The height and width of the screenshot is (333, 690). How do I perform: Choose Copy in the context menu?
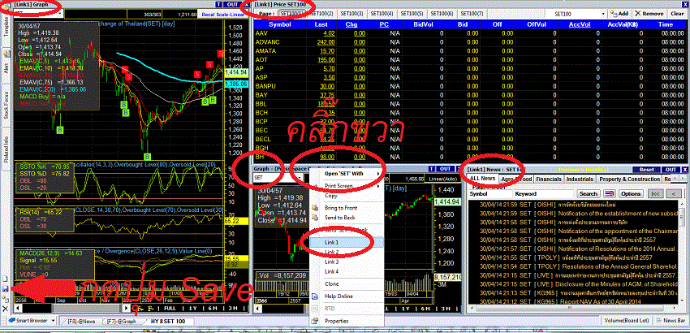click(346, 196)
